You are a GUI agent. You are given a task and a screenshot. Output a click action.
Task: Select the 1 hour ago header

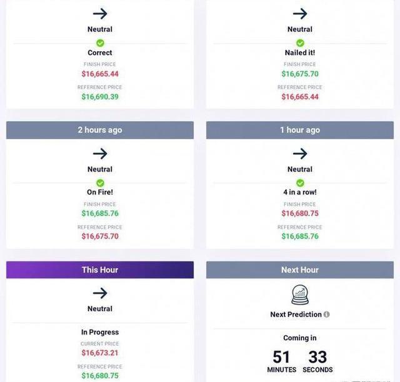[x=300, y=130]
